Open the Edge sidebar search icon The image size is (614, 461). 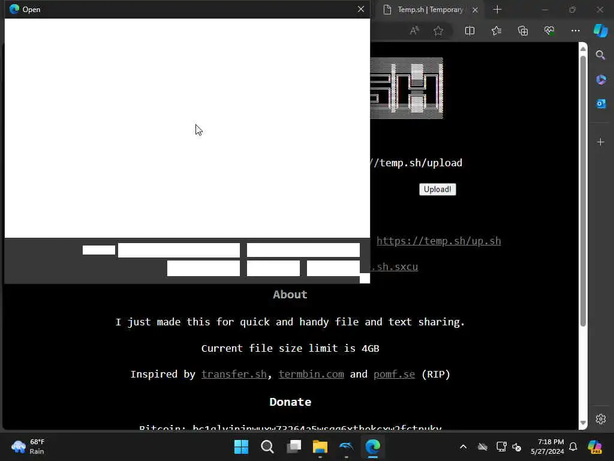(600, 55)
